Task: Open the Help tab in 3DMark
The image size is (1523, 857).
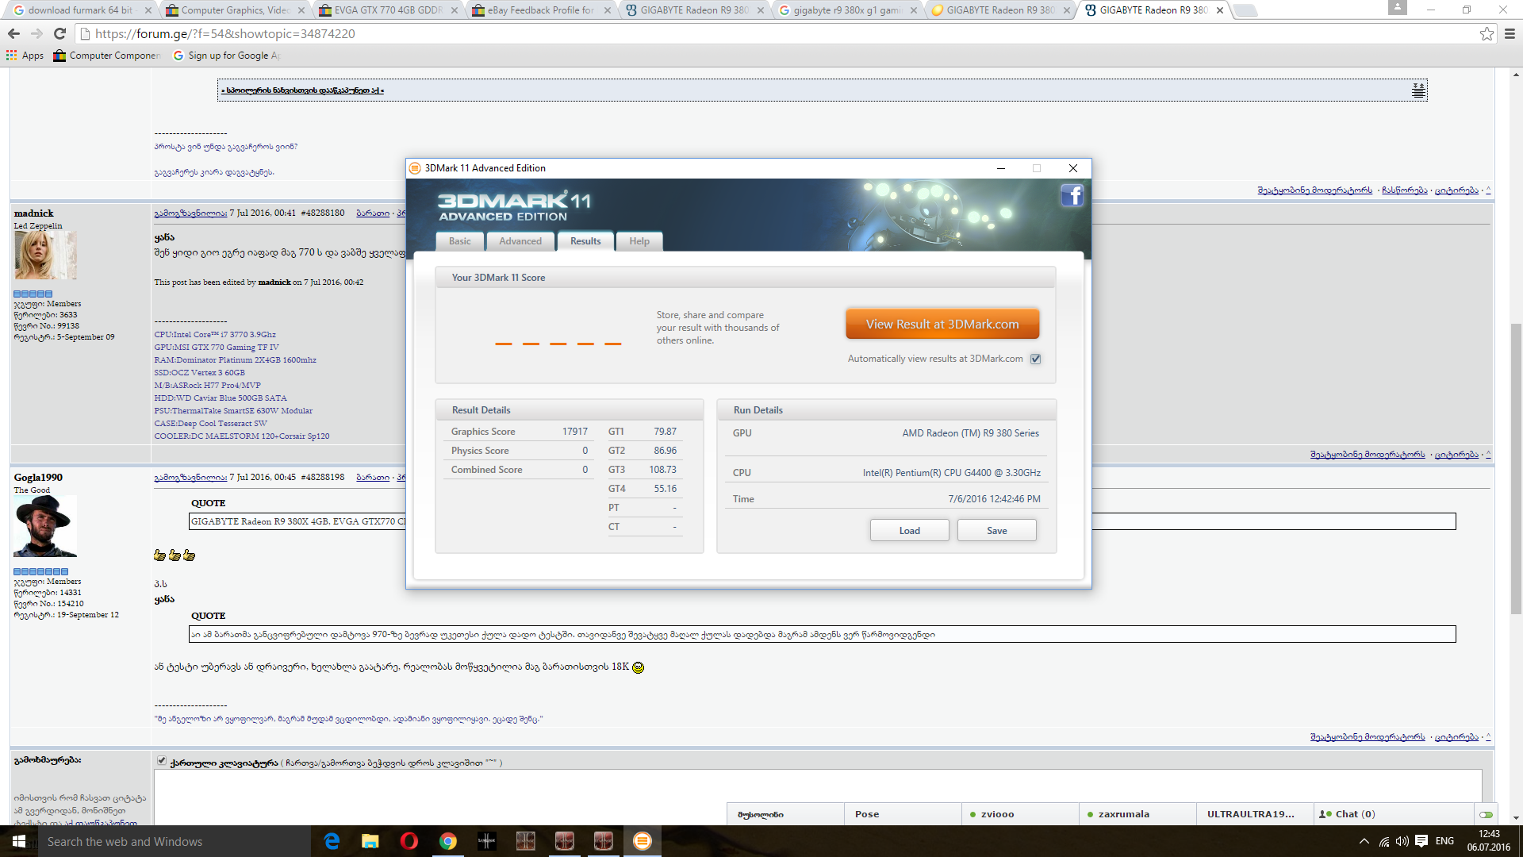Action: pyautogui.click(x=639, y=241)
